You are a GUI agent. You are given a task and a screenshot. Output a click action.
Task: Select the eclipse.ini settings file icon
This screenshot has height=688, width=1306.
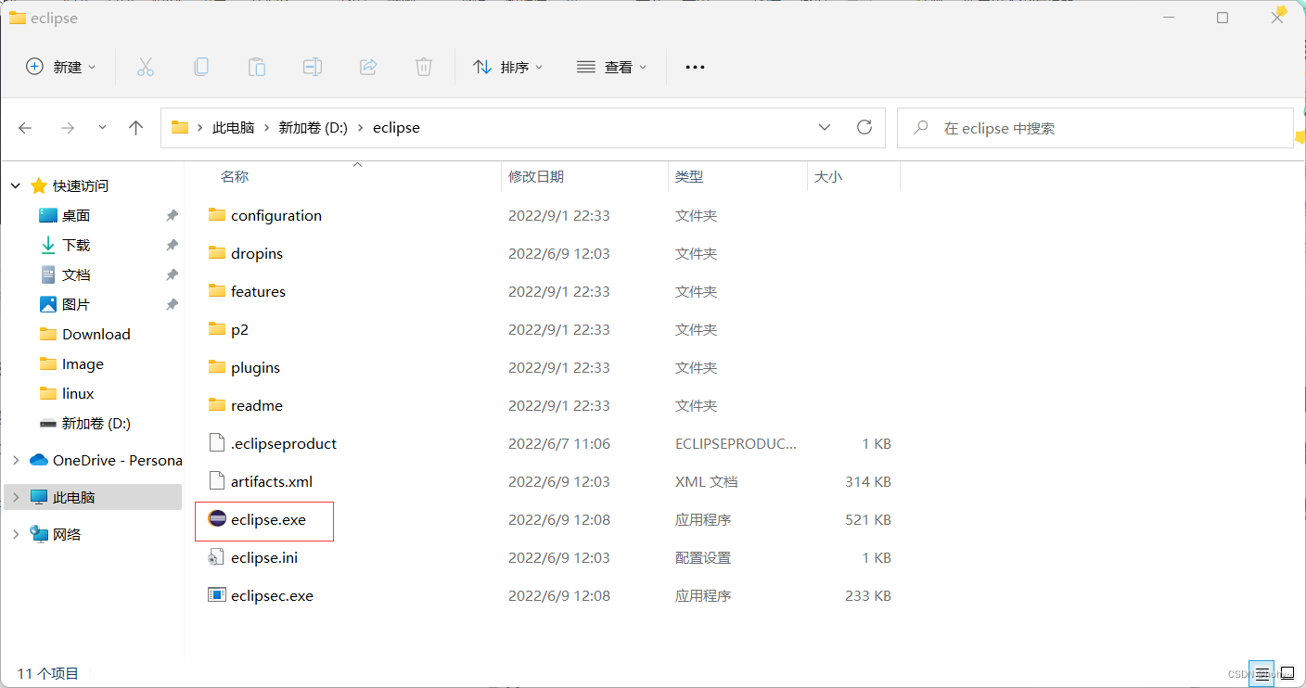pyautogui.click(x=216, y=557)
